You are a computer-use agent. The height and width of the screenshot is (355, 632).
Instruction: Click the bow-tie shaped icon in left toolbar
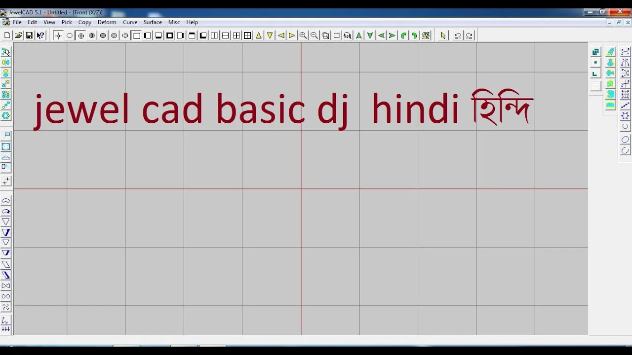pyautogui.click(x=6, y=286)
